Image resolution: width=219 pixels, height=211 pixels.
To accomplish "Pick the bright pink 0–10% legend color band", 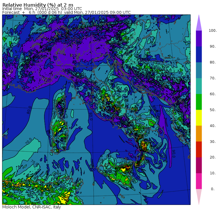I will coord(199,181).
